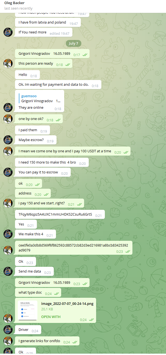Open the image_2022-07-07_00-24-14.png thumbnail preview
Image resolution: width=166 pixels, height=355 pixels.
pyautogui.click(x=28, y=310)
